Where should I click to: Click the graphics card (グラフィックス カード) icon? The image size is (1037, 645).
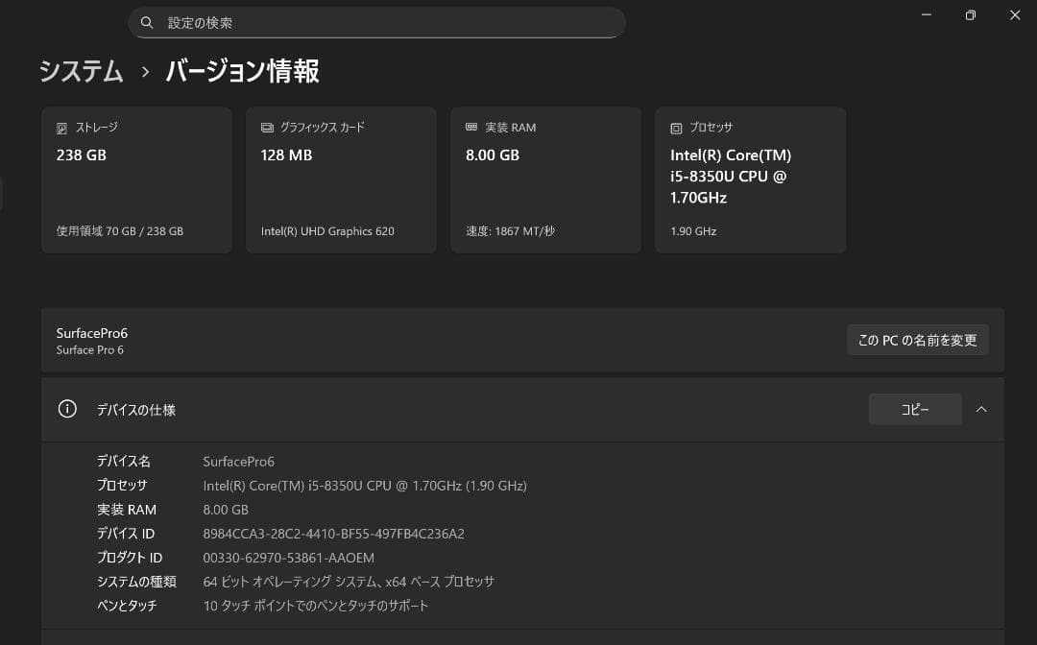click(x=266, y=126)
